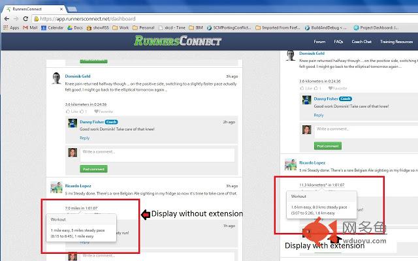Screen dimensions: 418x261
Task: Open Dominik Gehl's profile link in the left feed
Action: 78,76
